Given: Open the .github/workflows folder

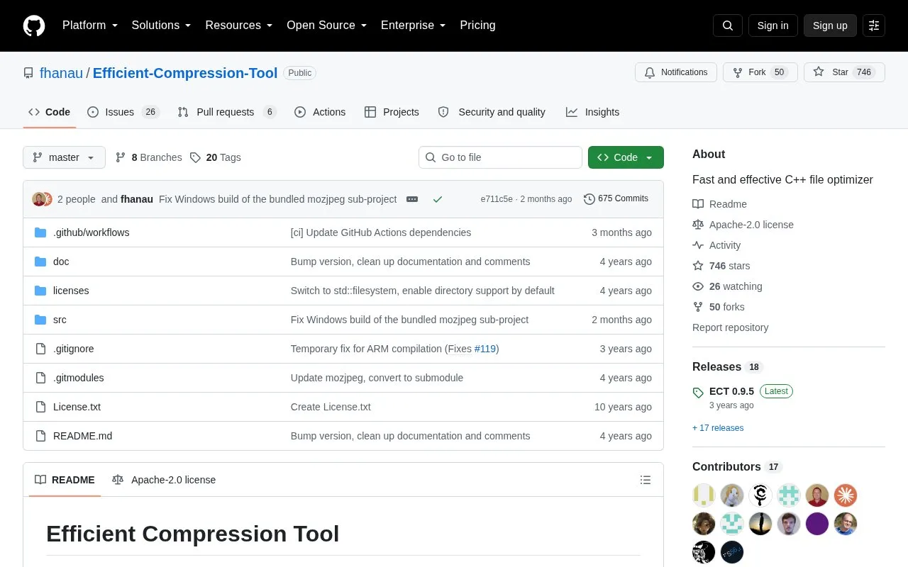Looking at the screenshot, I should point(91,232).
